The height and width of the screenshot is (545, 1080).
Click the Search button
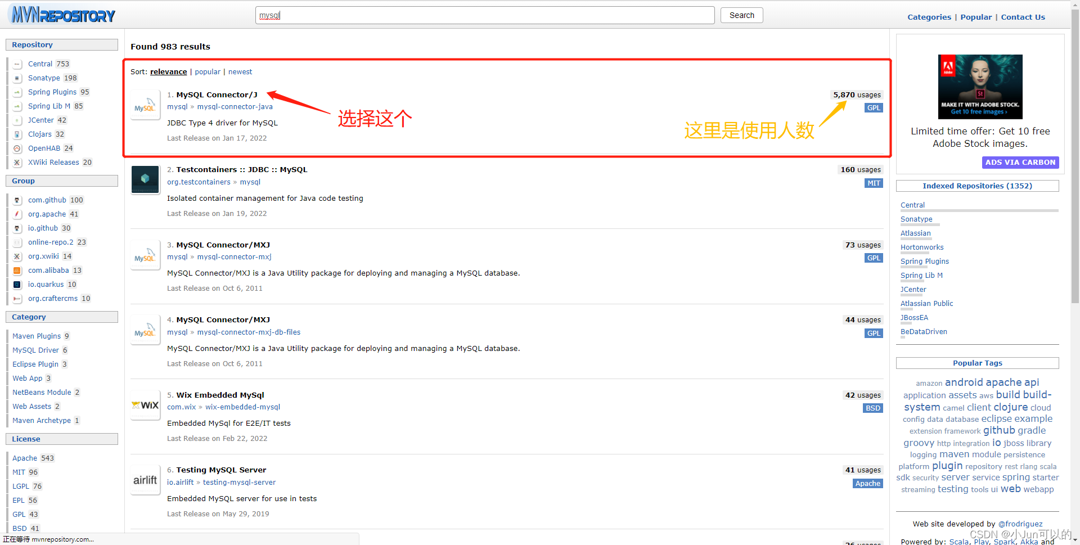point(741,15)
